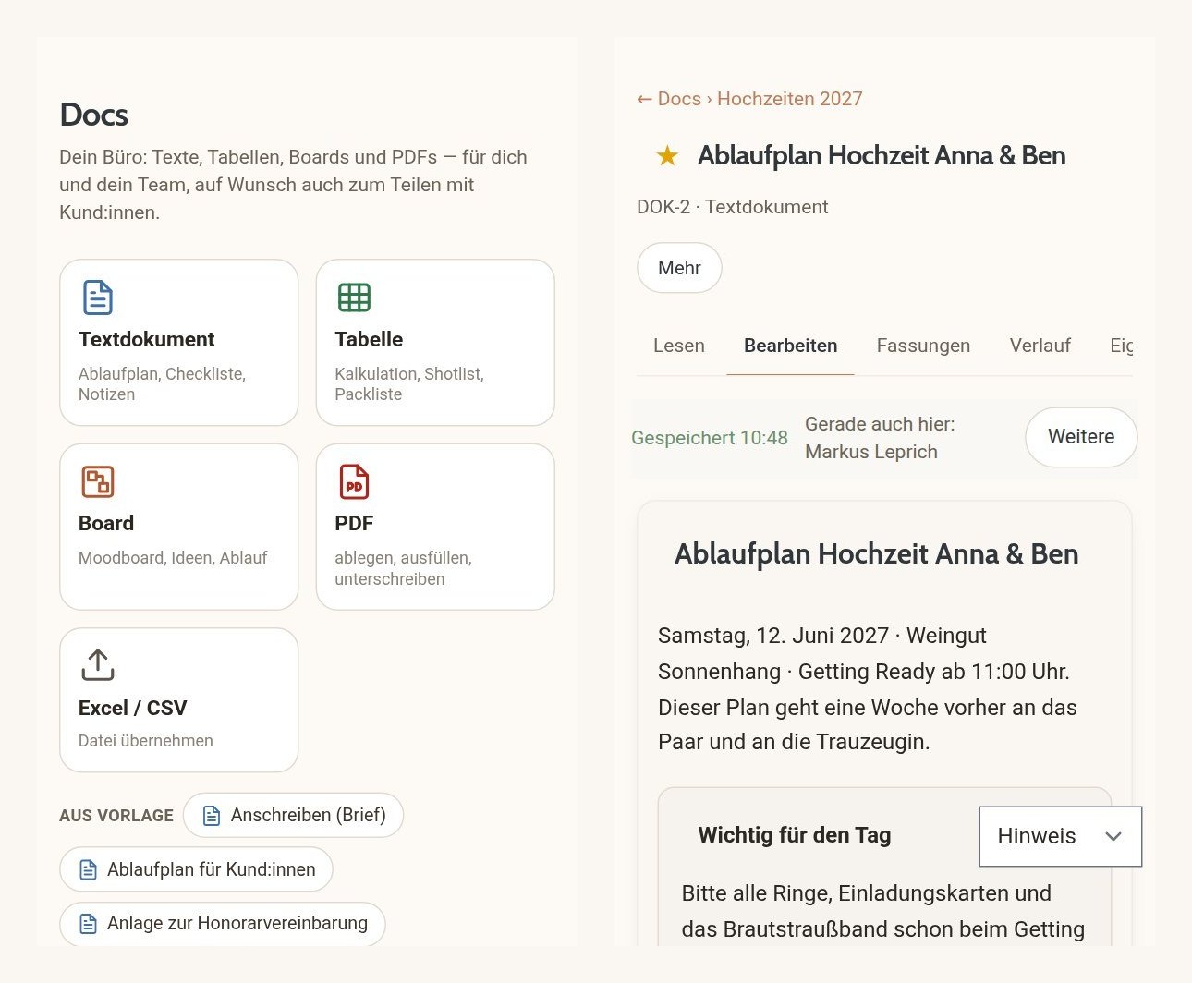Click the Textdokument document icon
The height and width of the screenshot is (983, 1192).
pos(98,297)
